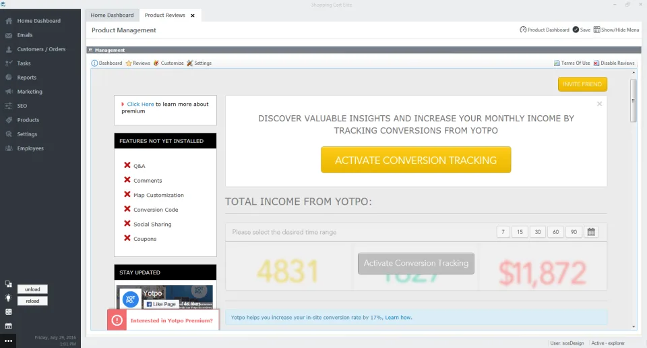This screenshot has width=647, height=348.
Task: Select the 15 day time range
Action: pos(520,232)
